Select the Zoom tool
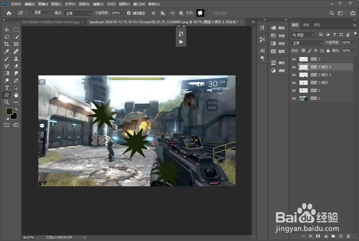 coord(7,102)
